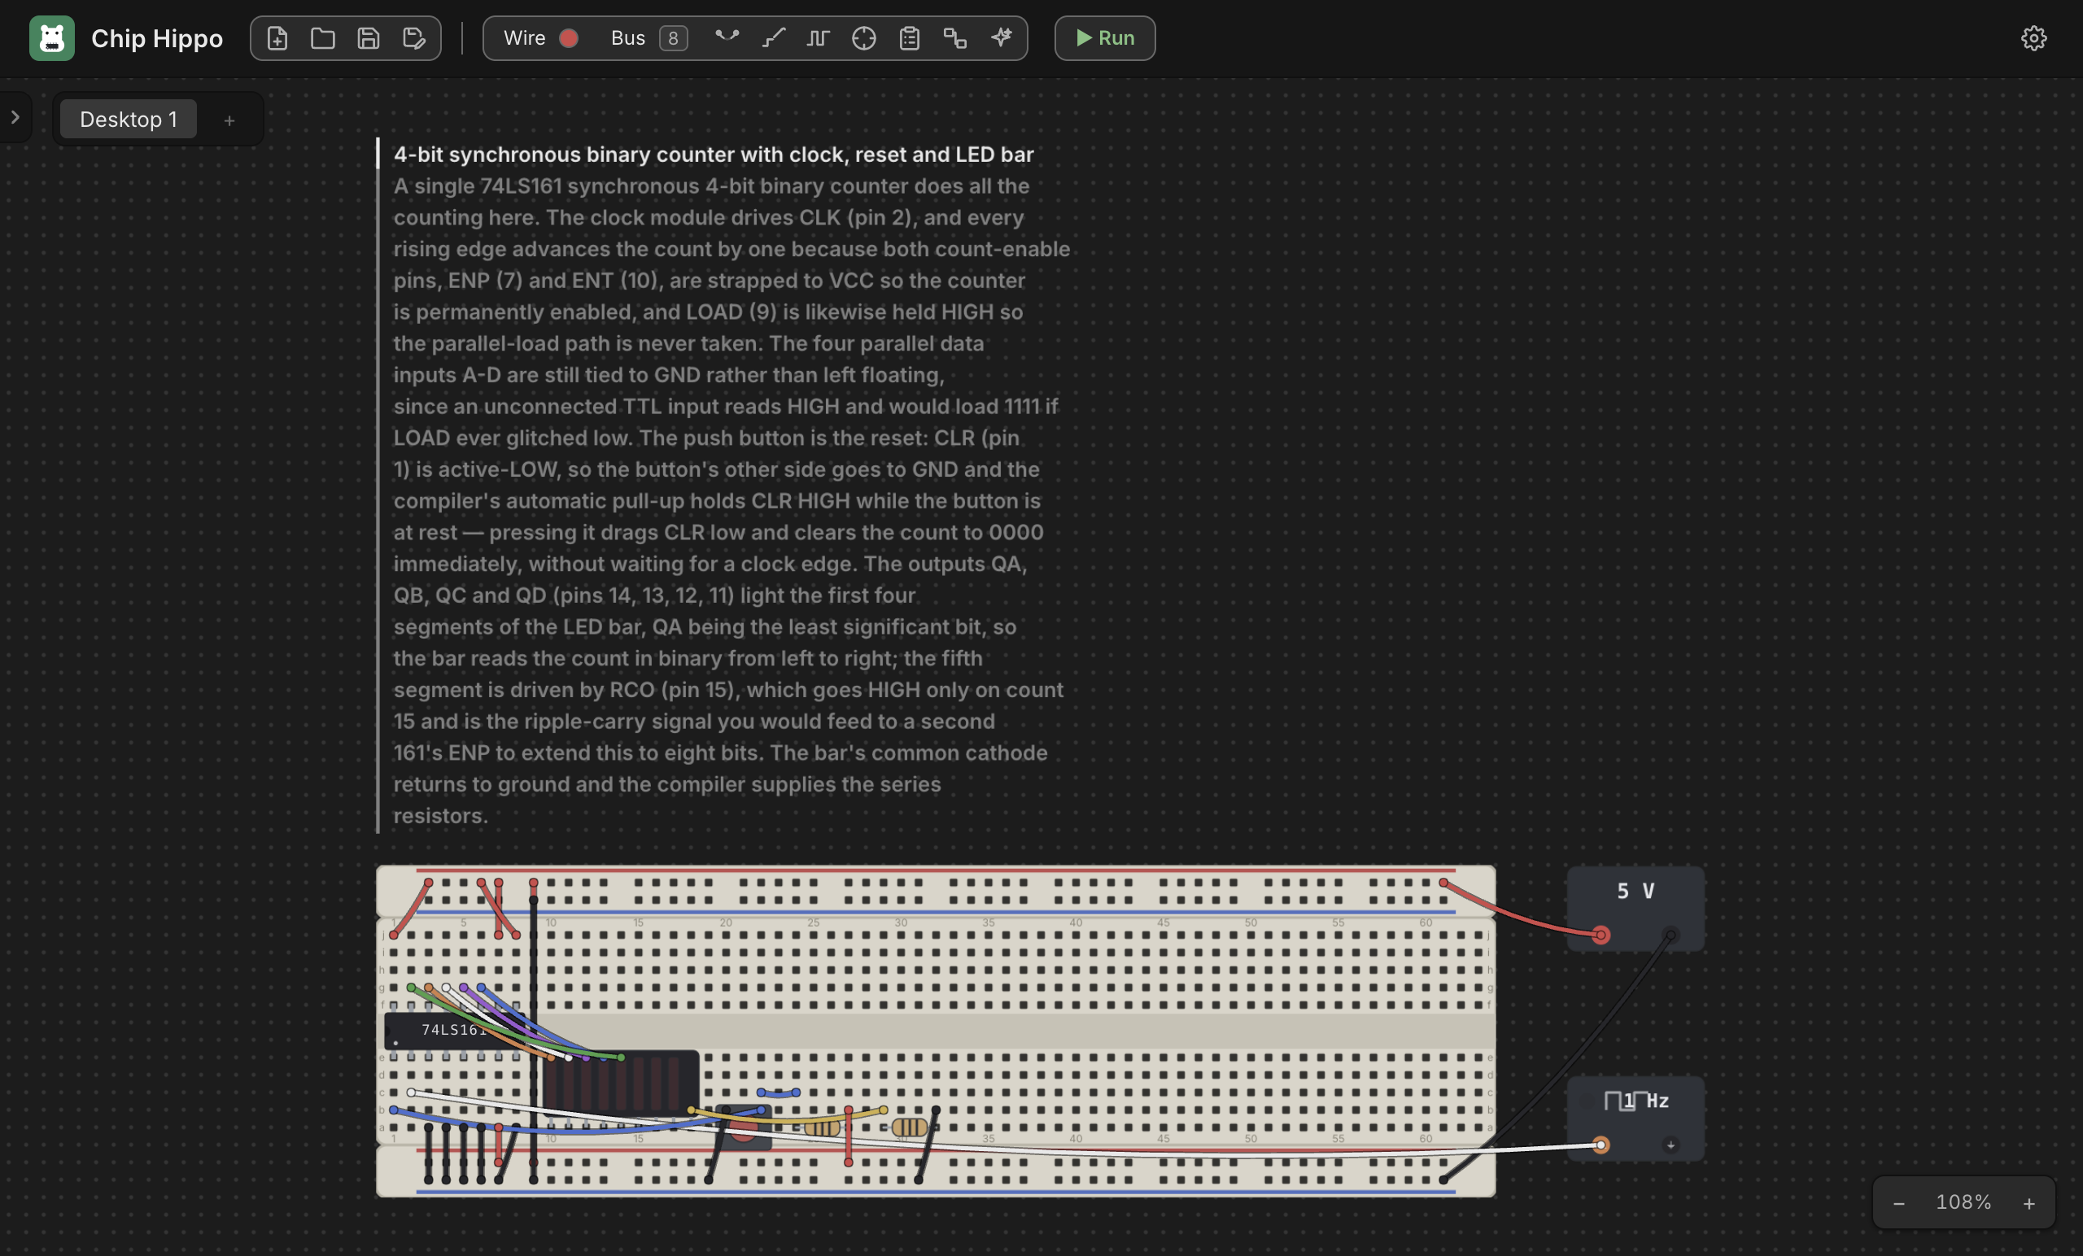The width and height of the screenshot is (2083, 1256).
Task: Zoom out with the minus button
Action: point(1899,1203)
